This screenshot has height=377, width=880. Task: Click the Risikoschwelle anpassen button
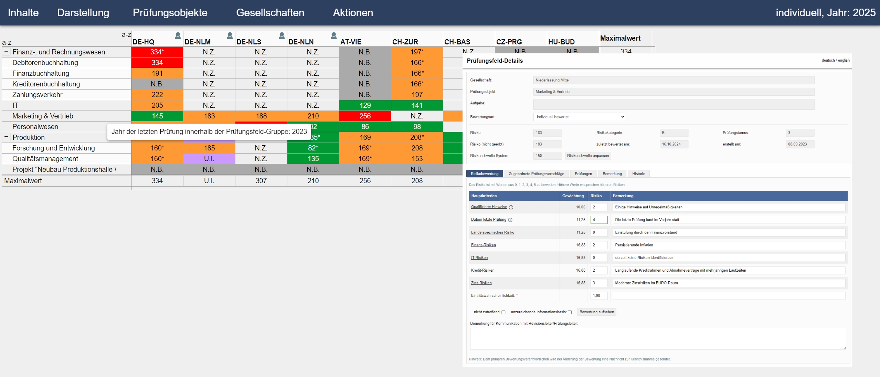coord(588,156)
